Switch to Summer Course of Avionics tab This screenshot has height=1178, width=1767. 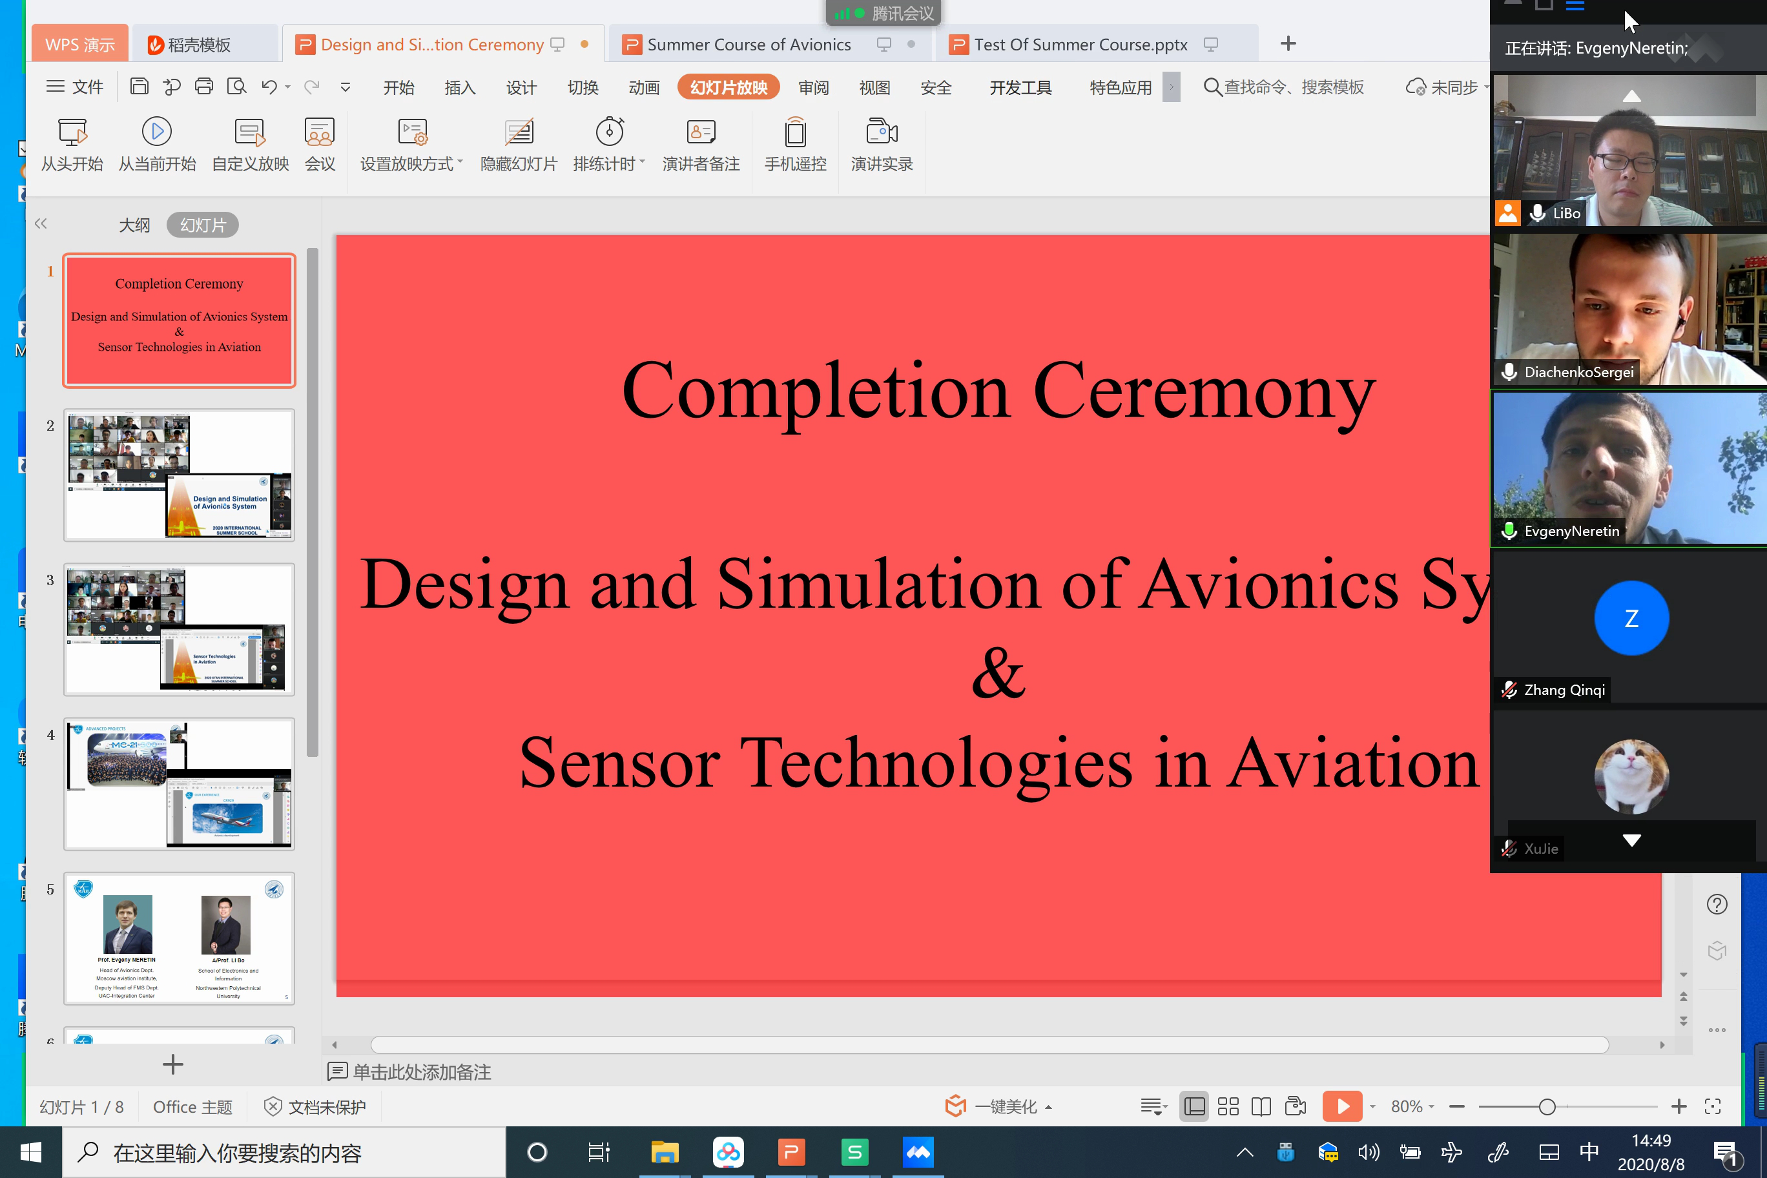pyautogui.click(x=749, y=45)
